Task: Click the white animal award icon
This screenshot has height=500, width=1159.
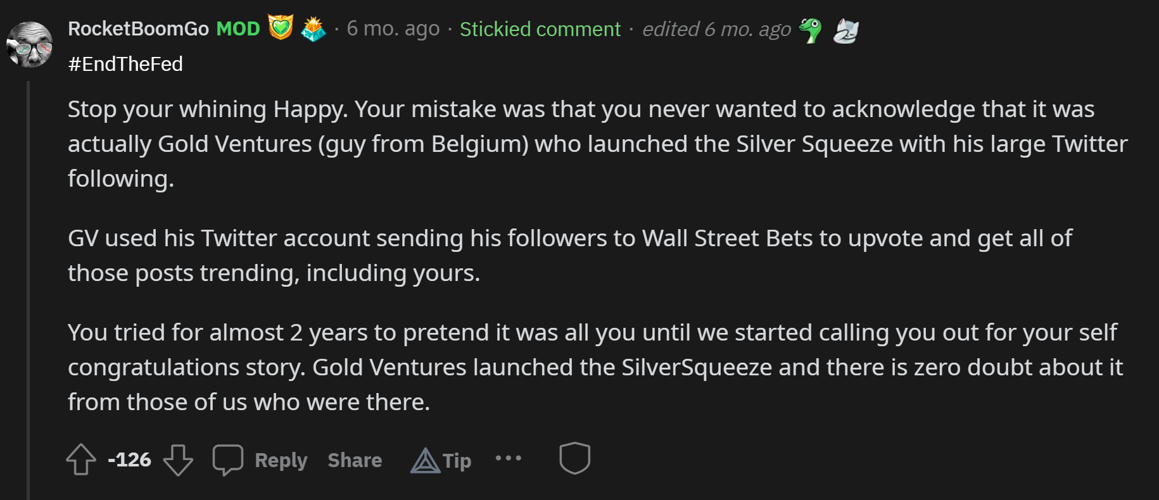Action: pos(845,30)
